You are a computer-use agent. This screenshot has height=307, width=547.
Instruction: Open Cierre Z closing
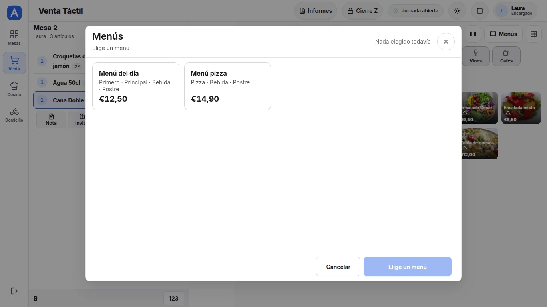362,11
